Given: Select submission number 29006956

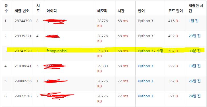Looking at the screenshot, I should 23,81.
